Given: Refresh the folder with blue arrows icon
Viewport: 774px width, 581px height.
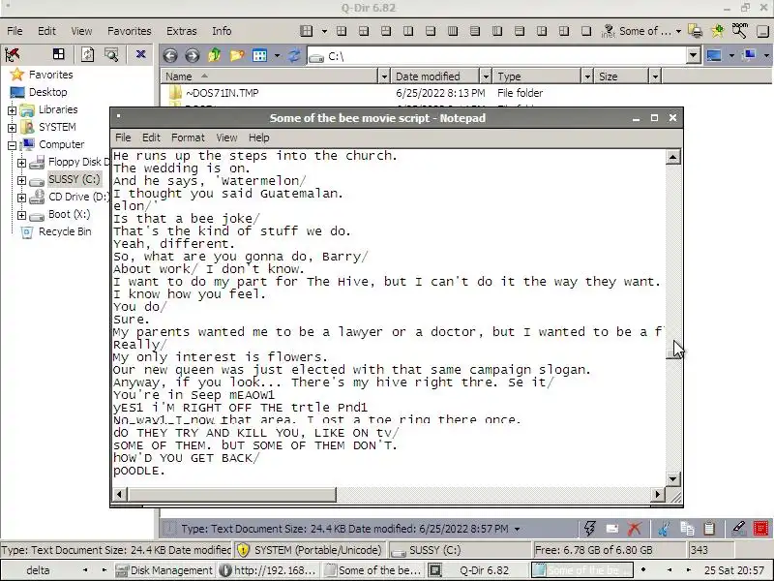Looking at the screenshot, I should tap(294, 55).
